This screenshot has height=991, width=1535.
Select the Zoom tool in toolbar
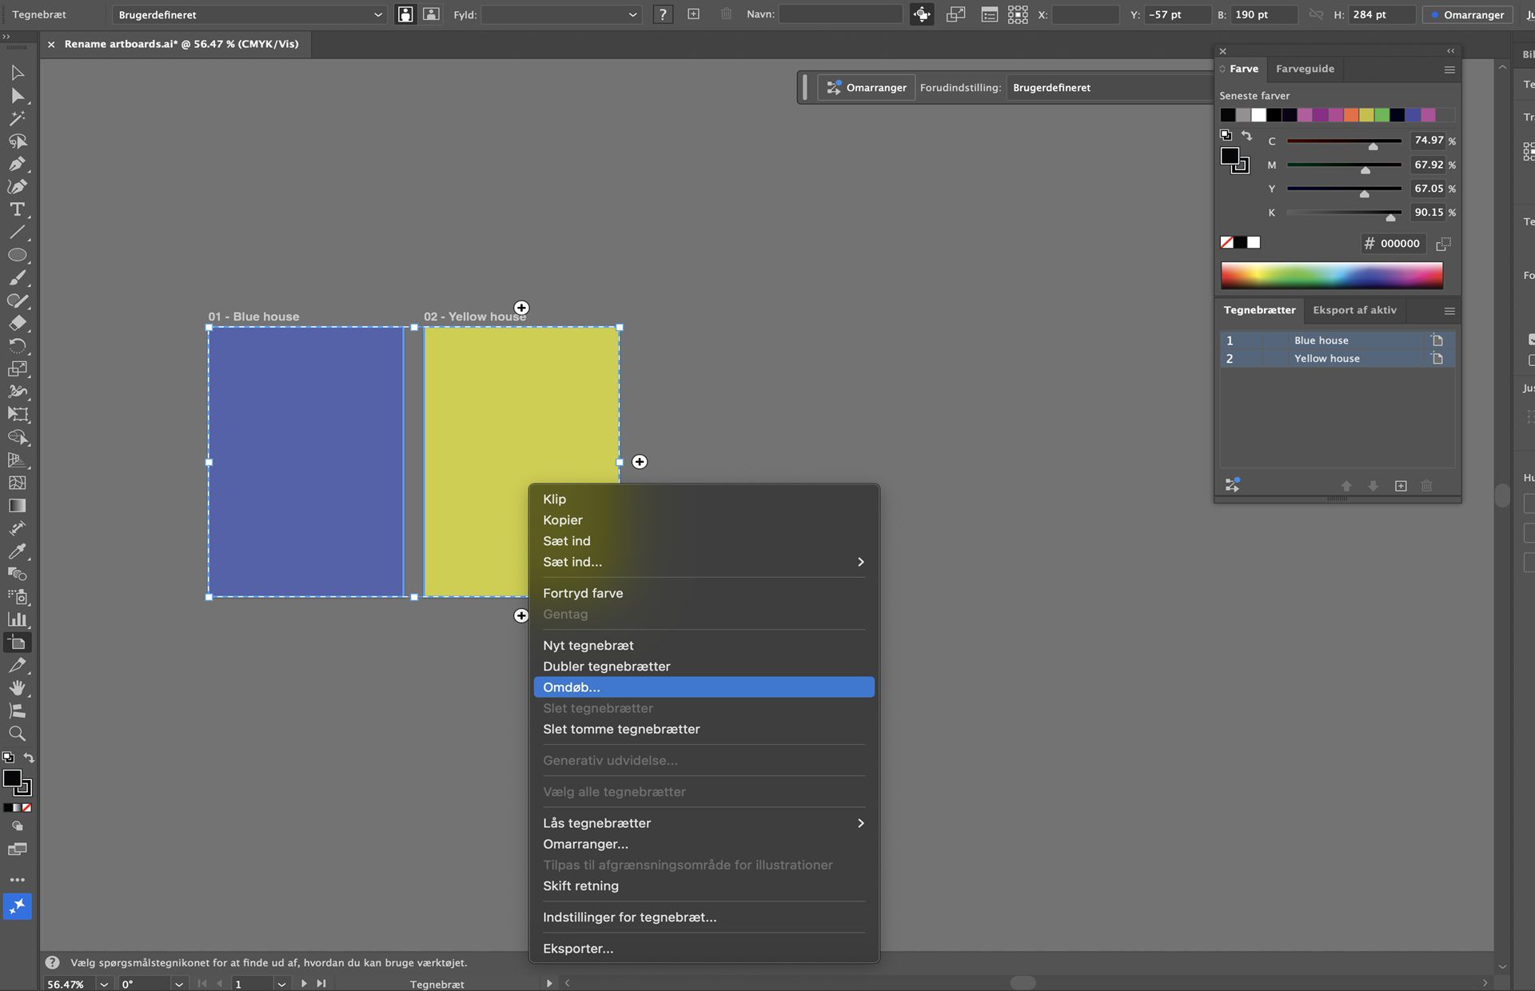pyautogui.click(x=17, y=734)
